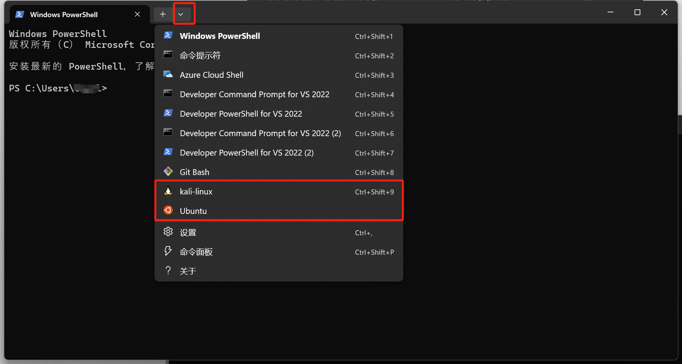The width and height of the screenshot is (682, 364).
Task: Click the Ctrl+Shift+7 shortcut label
Action: tap(374, 153)
